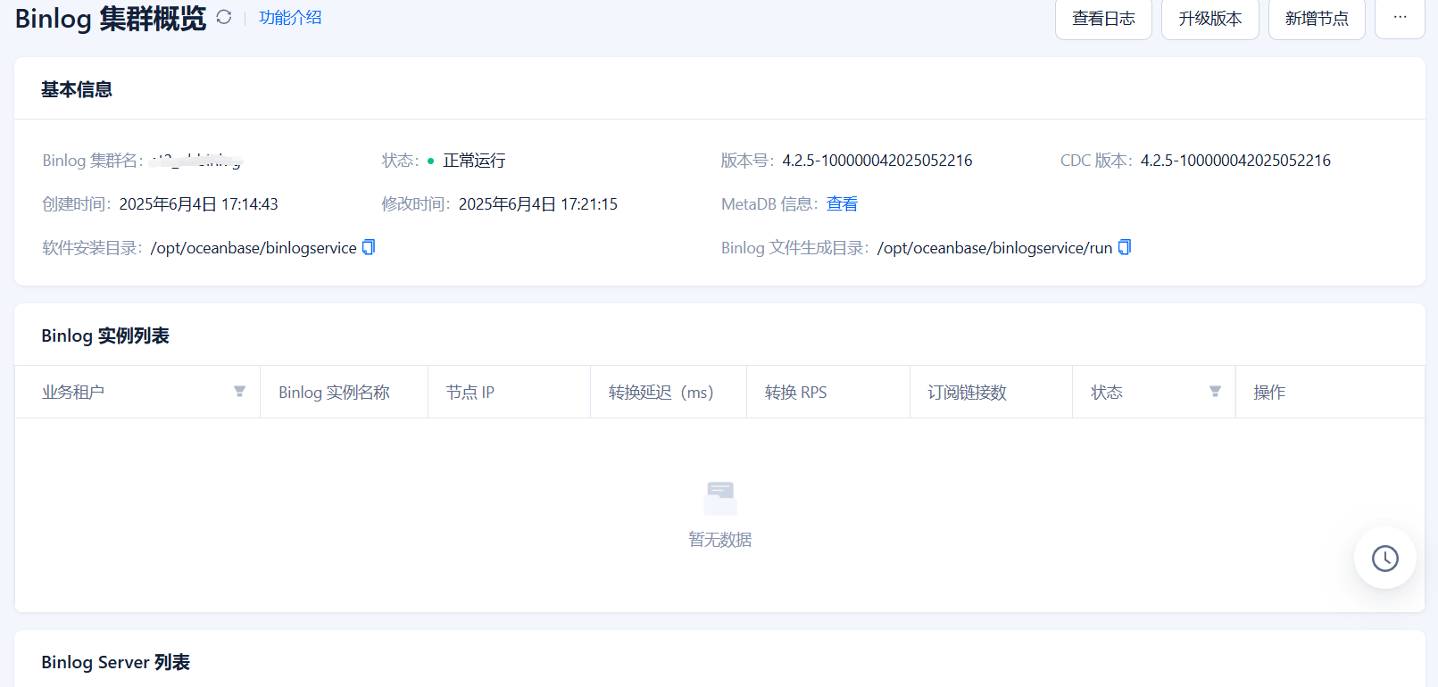Click the Binlog 实例列表 section title
This screenshot has height=687, width=1438.
[105, 335]
